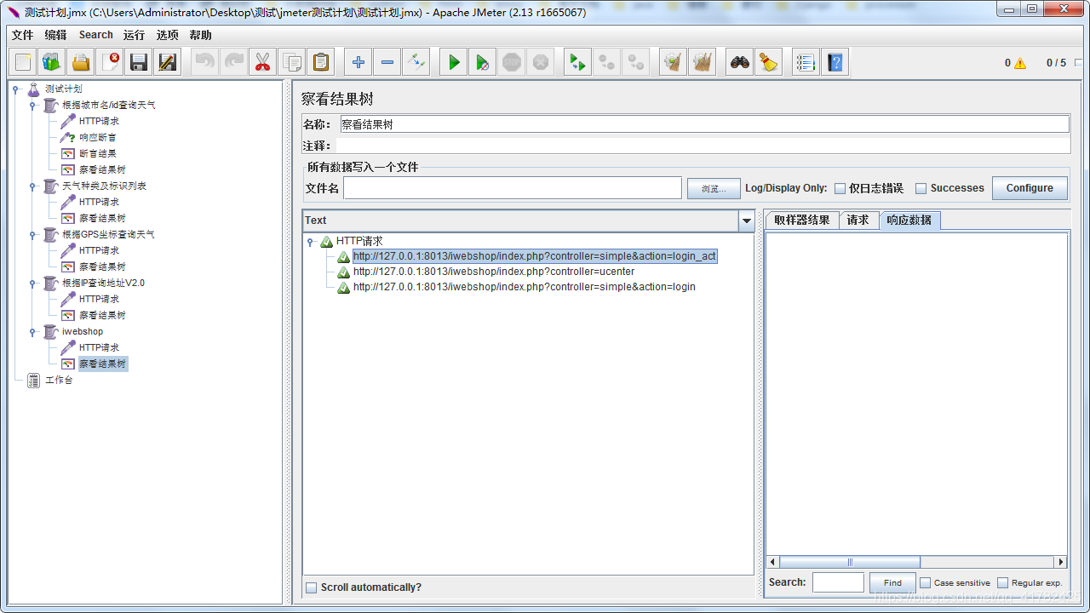The image size is (1090, 613).
Task: Switch to the 取样器结果 tab
Action: pos(801,220)
